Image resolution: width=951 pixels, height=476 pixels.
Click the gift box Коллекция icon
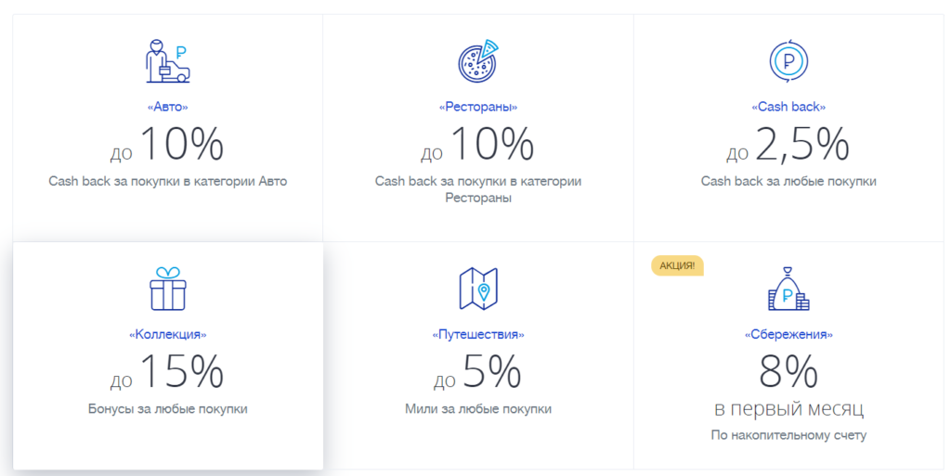168,289
